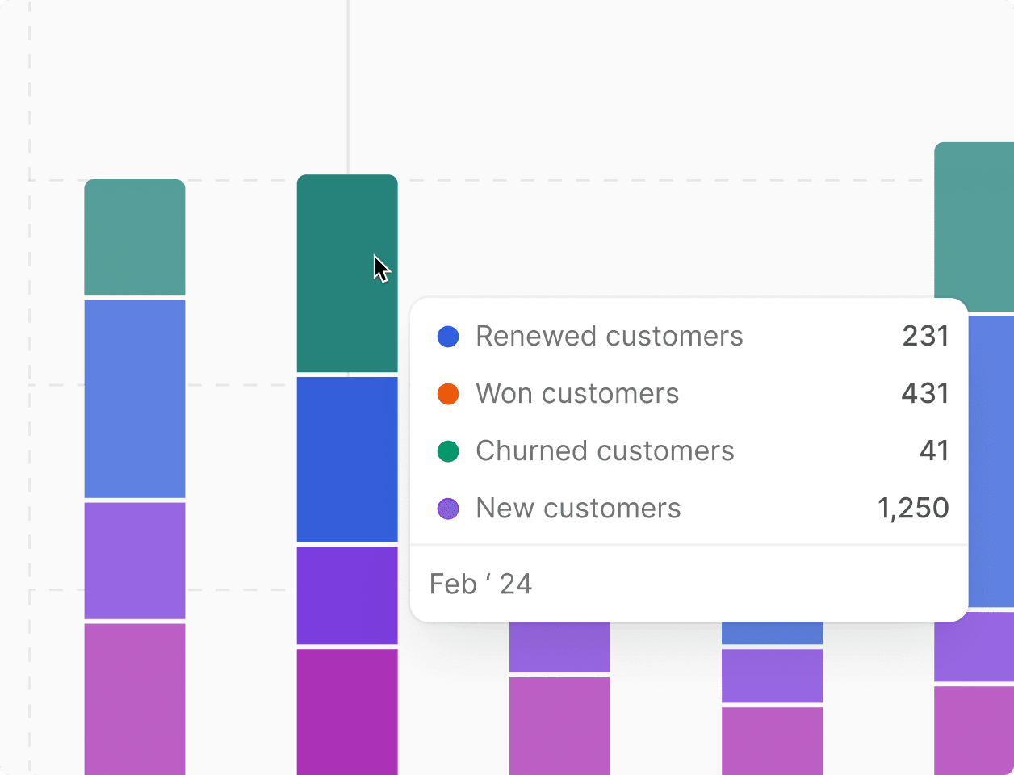
Task: Click the purple New customers legend dot
Action: coord(448,509)
